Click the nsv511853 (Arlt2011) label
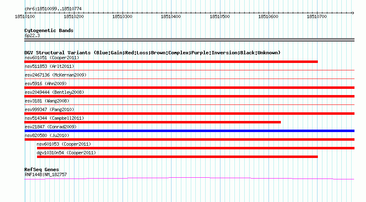Image resolution: width=366 pixels, height=202 pixels. 49,66
